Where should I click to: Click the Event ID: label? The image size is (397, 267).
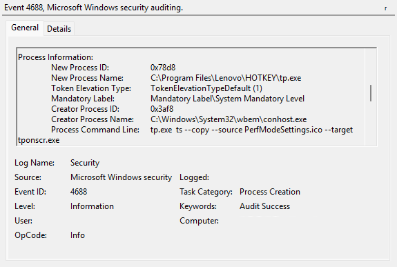click(x=30, y=192)
